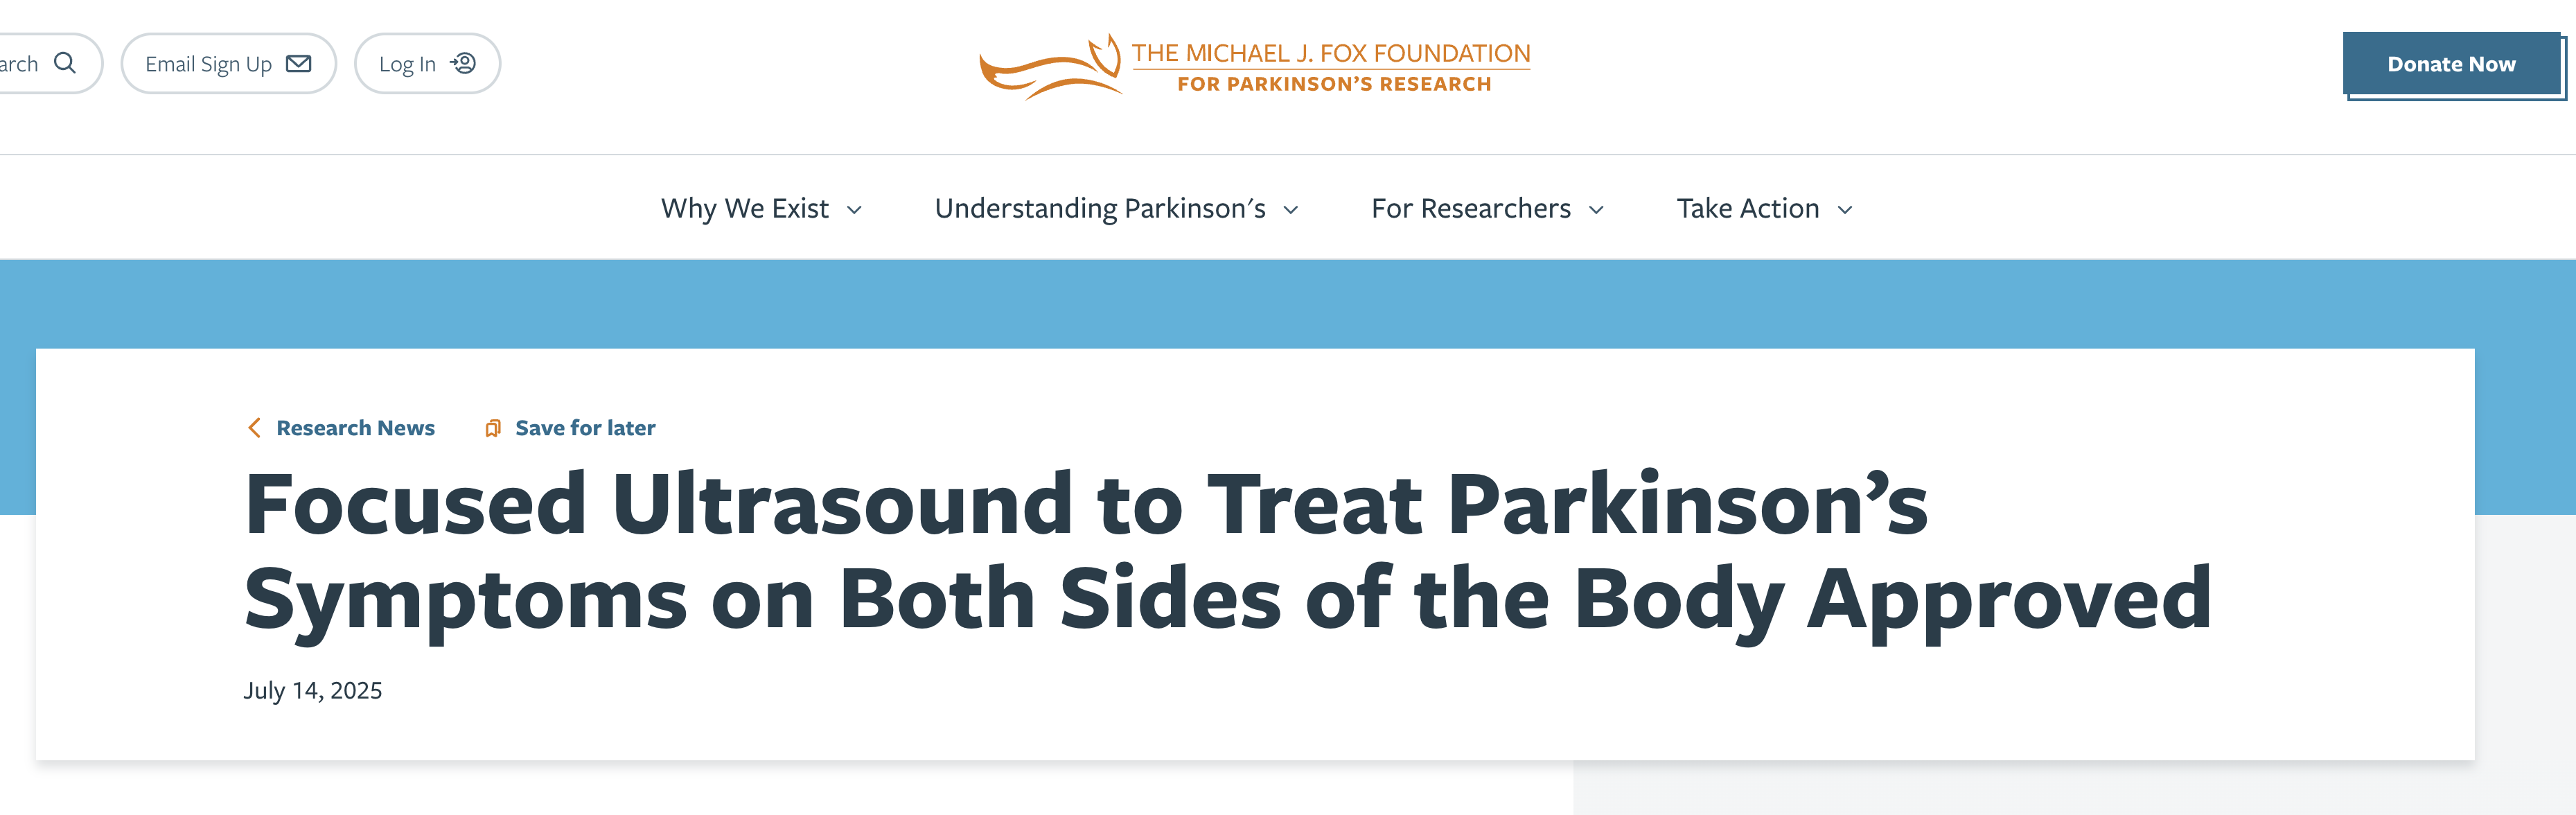The height and width of the screenshot is (815, 2576).
Task: Expand the Why We Exist chevron
Action: 854,210
